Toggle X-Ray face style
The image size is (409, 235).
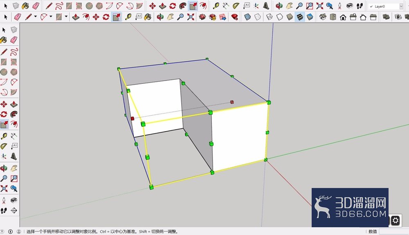[247, 17]
